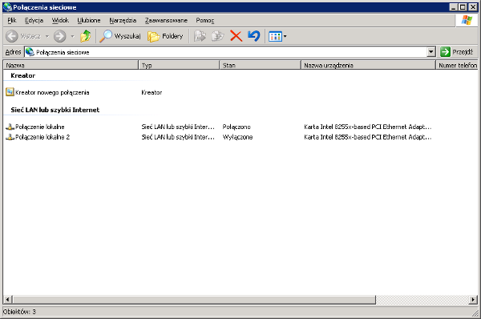Maximize the Połączenia sieciowe window

click(463, 7)
